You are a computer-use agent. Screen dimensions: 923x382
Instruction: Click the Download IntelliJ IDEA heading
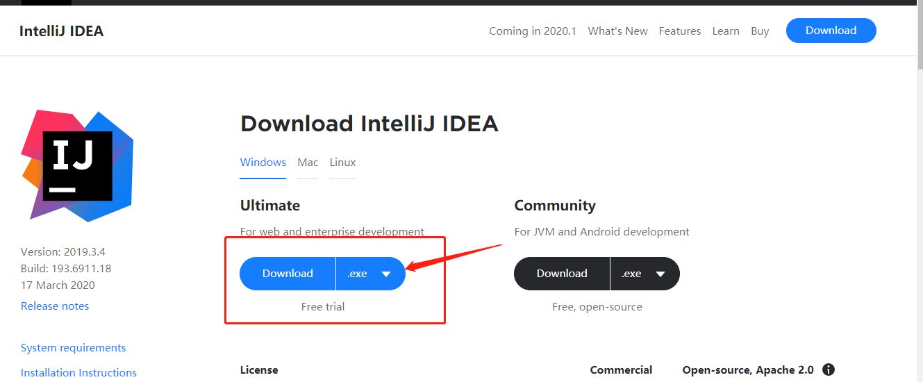point(369,124)
